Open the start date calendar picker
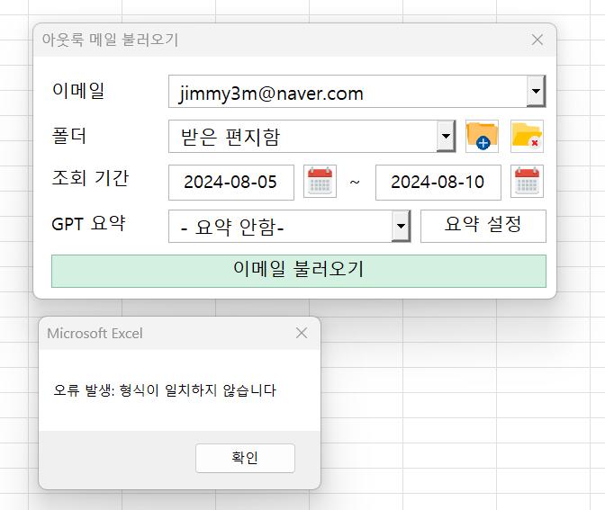 [320, 182]
